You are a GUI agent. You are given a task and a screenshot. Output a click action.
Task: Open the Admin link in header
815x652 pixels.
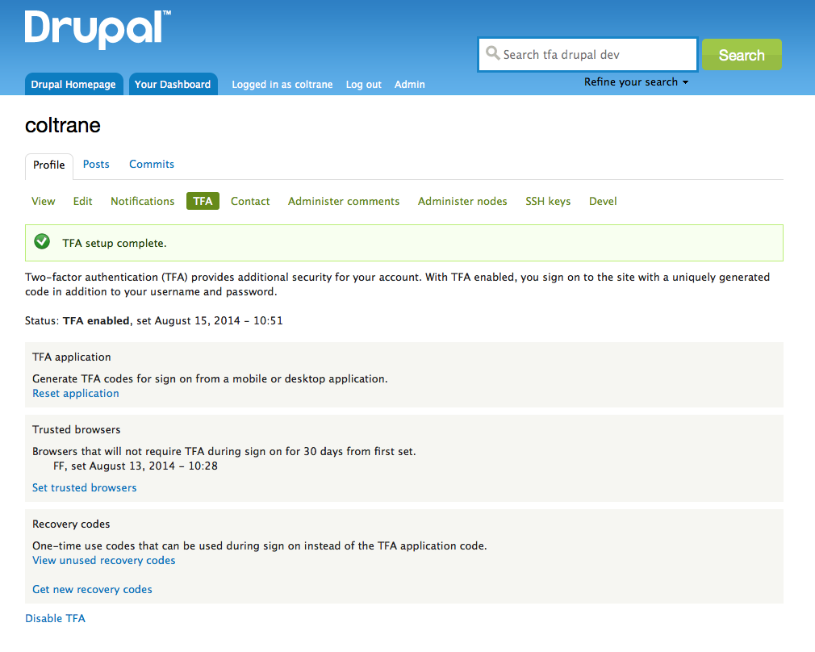409,84
